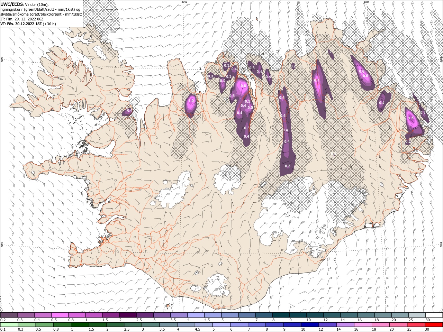Click the bottom-row swatch between 2.5 and 3
This screenshot has width=443, height=332.
133,324
